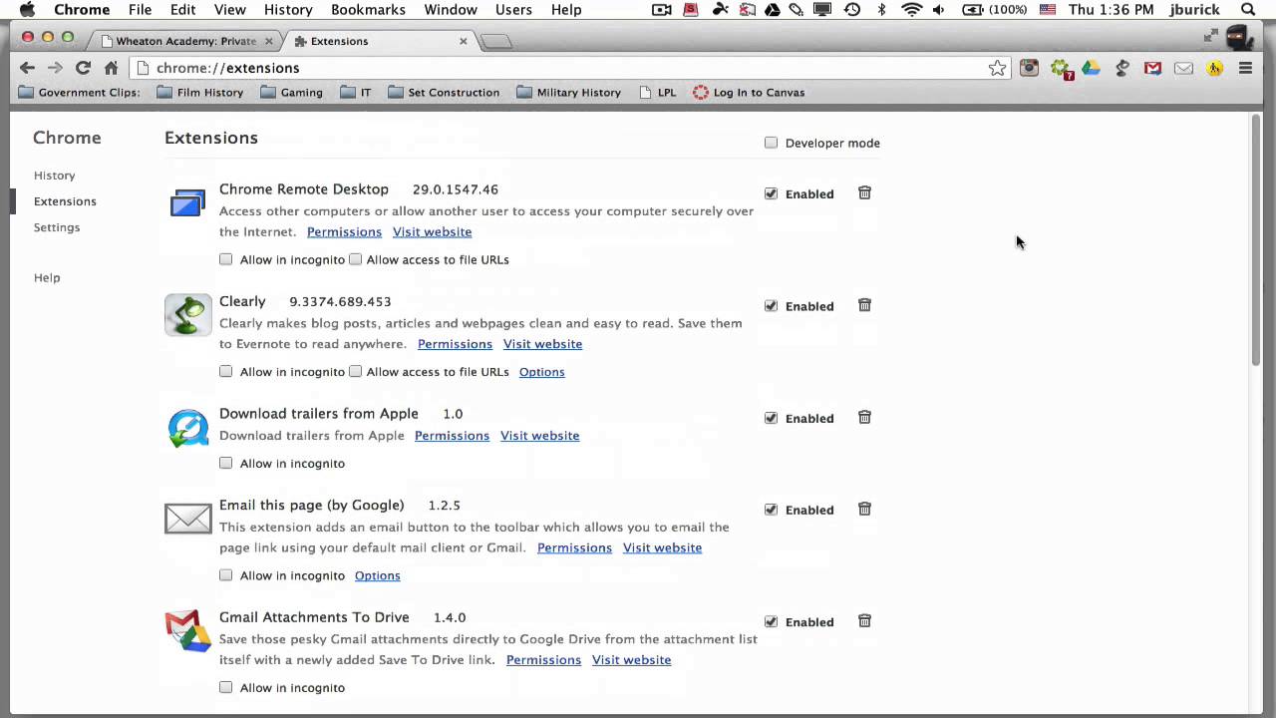Remove the Clearly extension with trash icon

click(864, 305)
